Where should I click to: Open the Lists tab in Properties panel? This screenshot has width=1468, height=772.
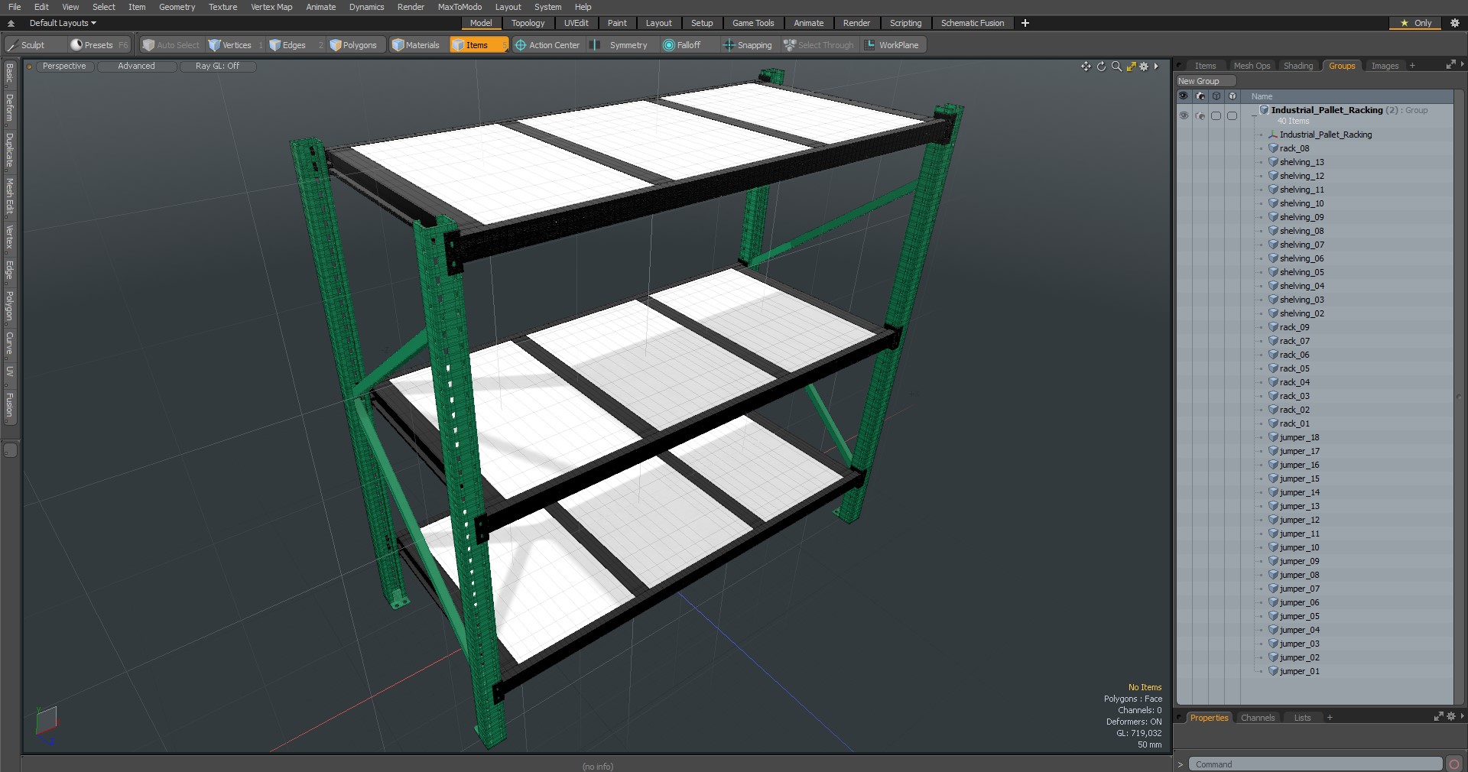(1301, 718)
